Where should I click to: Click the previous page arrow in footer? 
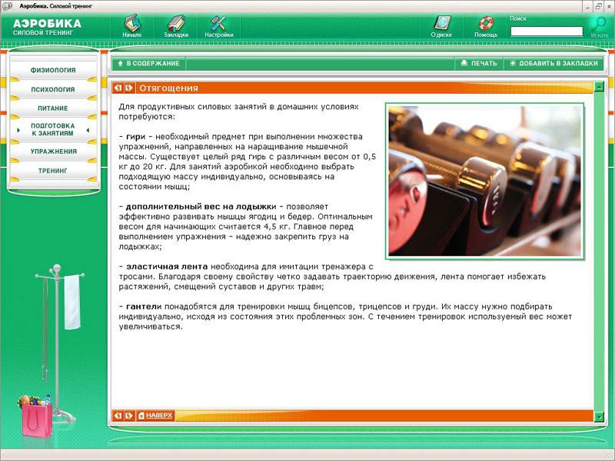pos(118,416)
